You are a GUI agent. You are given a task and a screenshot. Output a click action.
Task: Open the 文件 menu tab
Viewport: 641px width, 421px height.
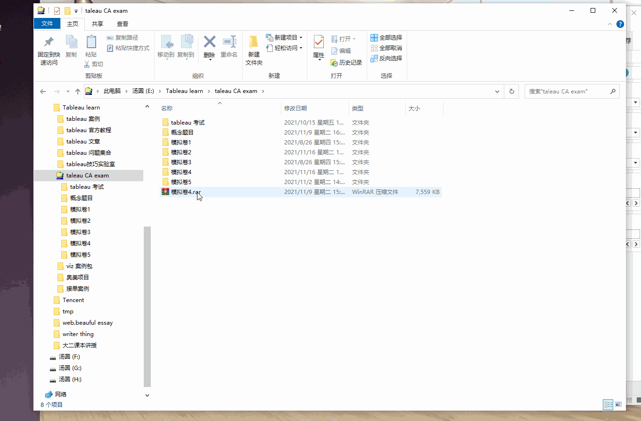click(47, 24)
